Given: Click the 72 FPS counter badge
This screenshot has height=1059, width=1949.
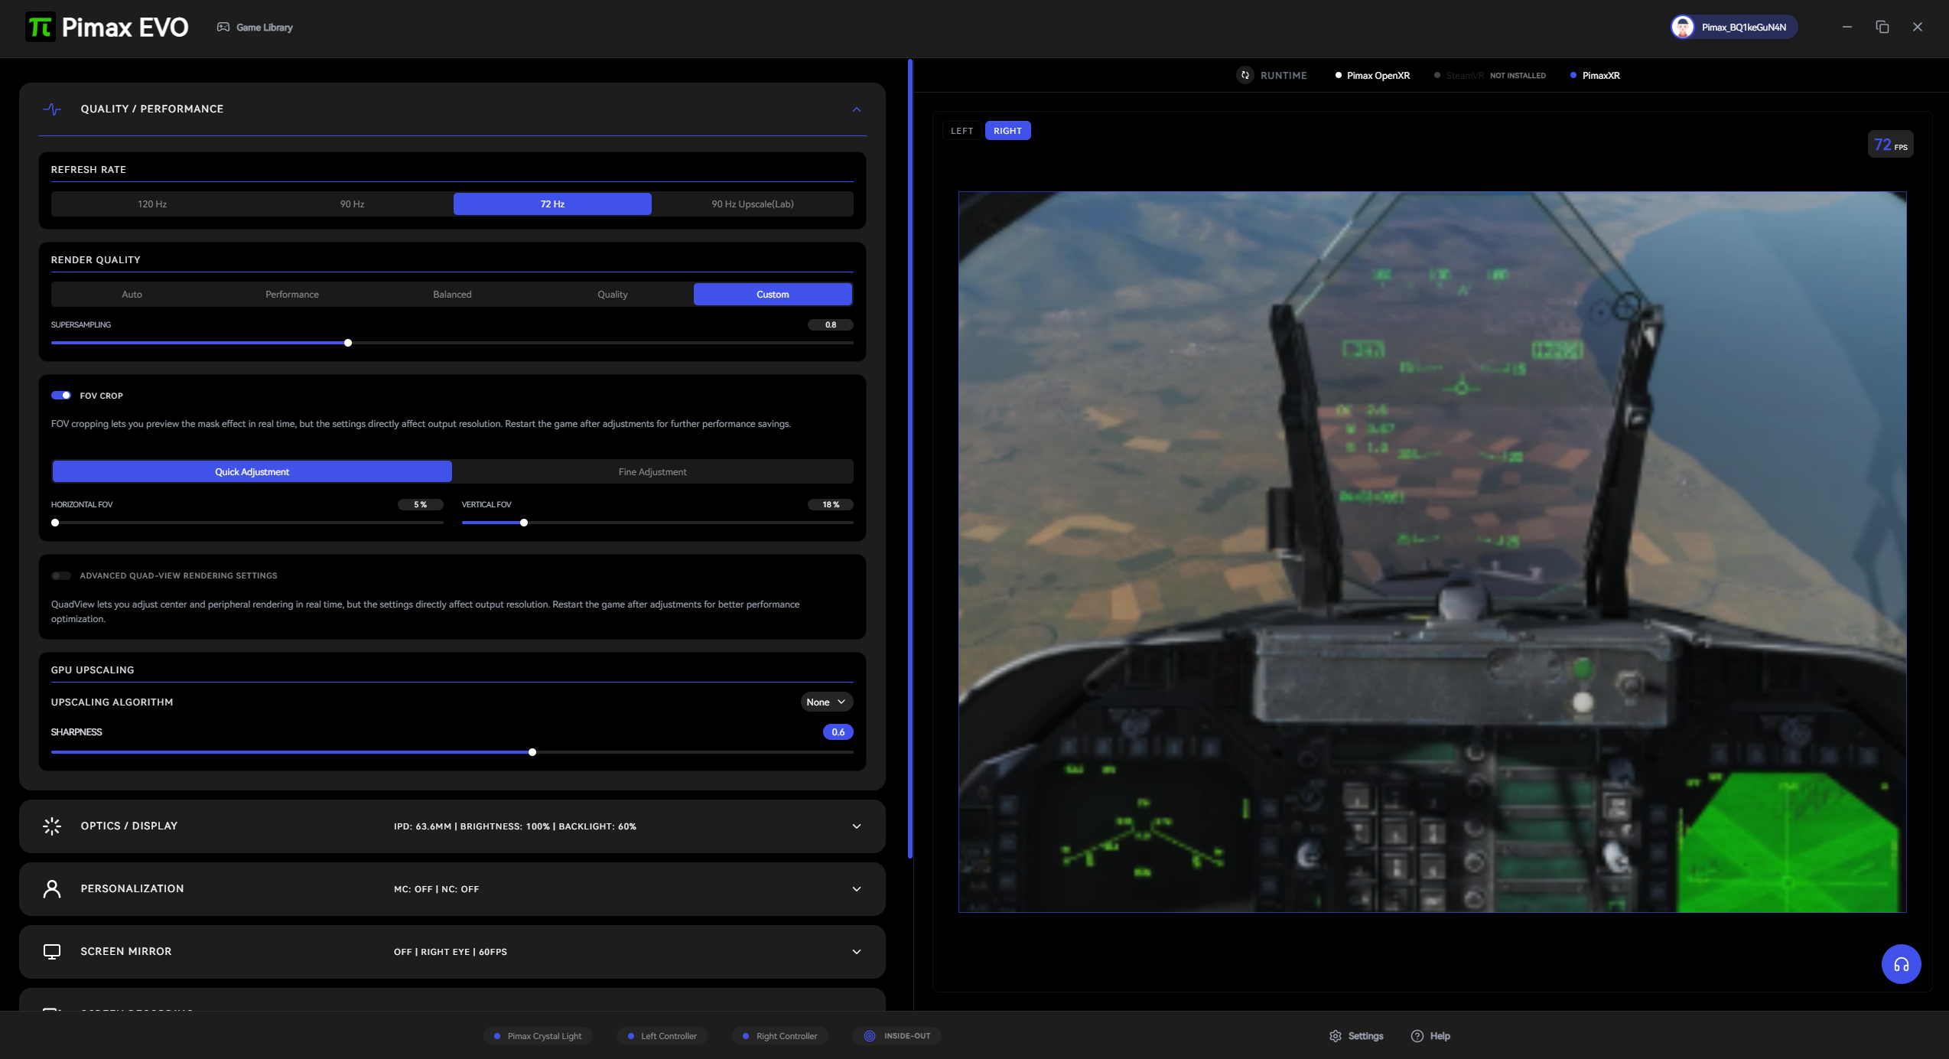Looking at the screenshot, I should pos(1891,145).
